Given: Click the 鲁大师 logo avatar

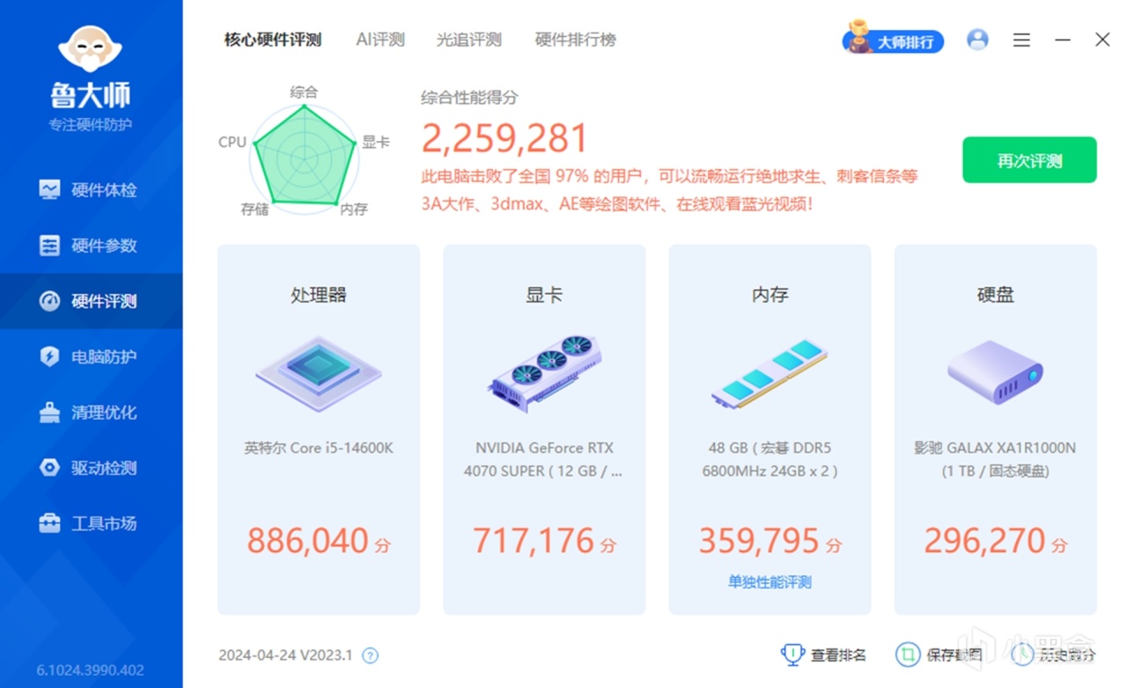Looking at the screenshot, I should pos(90,48).
